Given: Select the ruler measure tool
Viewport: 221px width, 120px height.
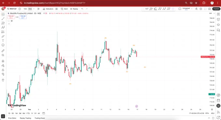Looking at the screenshot, I should pos(3,51).
